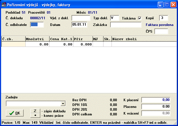The width and height of the screenshot is (178, 126).
Task: Click the Podsklad value 51
Action: coord(23,13)
